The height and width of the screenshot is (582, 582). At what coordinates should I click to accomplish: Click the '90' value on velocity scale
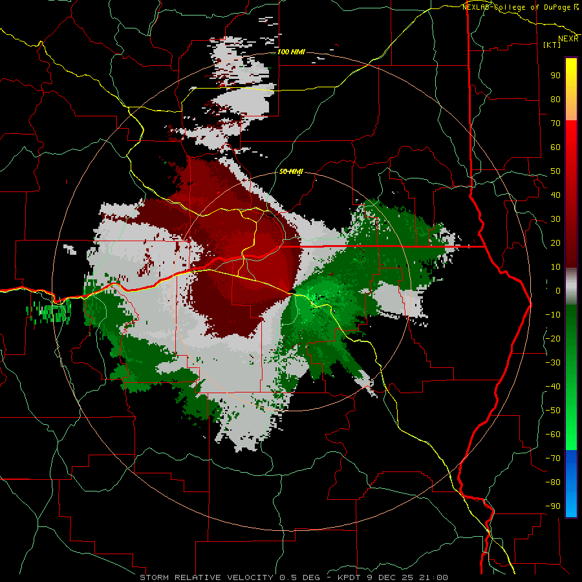pos(555,76)
